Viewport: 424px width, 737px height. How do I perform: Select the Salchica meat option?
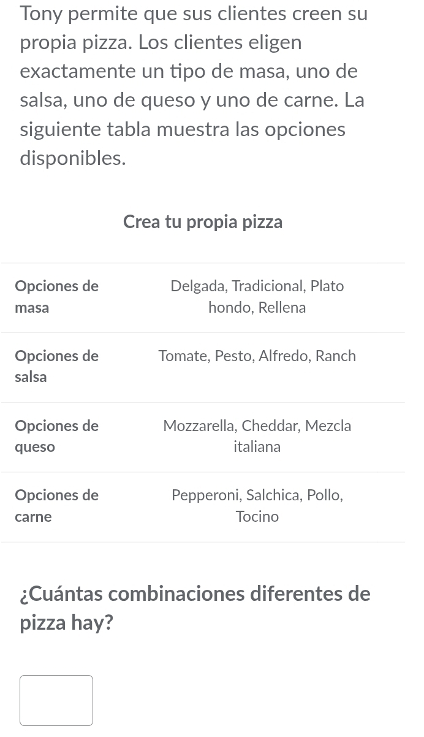272,495
